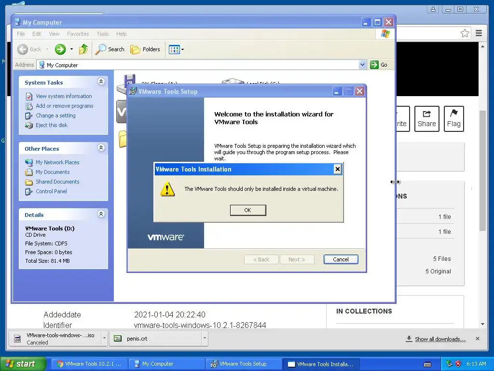Close the browser downloads bar
The width and height of the screenshot is (494, 371).
478,339
